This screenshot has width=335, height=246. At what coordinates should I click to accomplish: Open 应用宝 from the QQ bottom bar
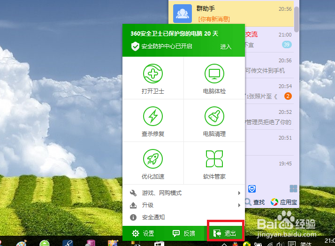[284, 202]
